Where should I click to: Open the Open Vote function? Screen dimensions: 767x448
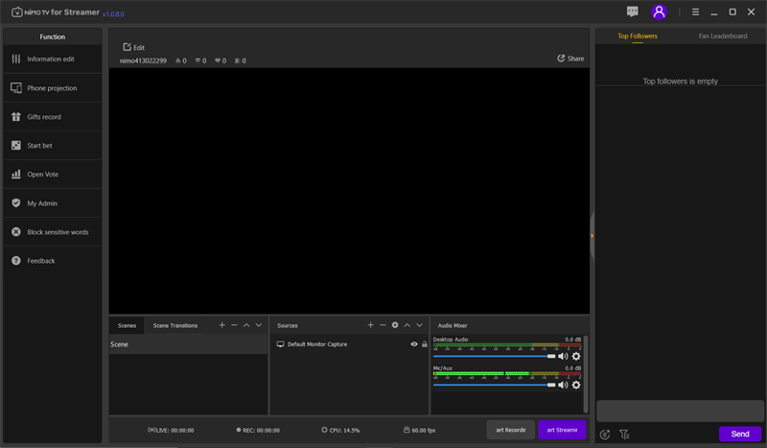(53, 175)
